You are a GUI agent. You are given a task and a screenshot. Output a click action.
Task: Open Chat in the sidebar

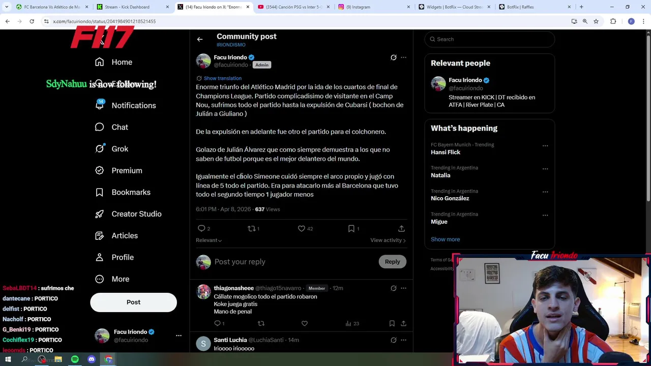112,127
